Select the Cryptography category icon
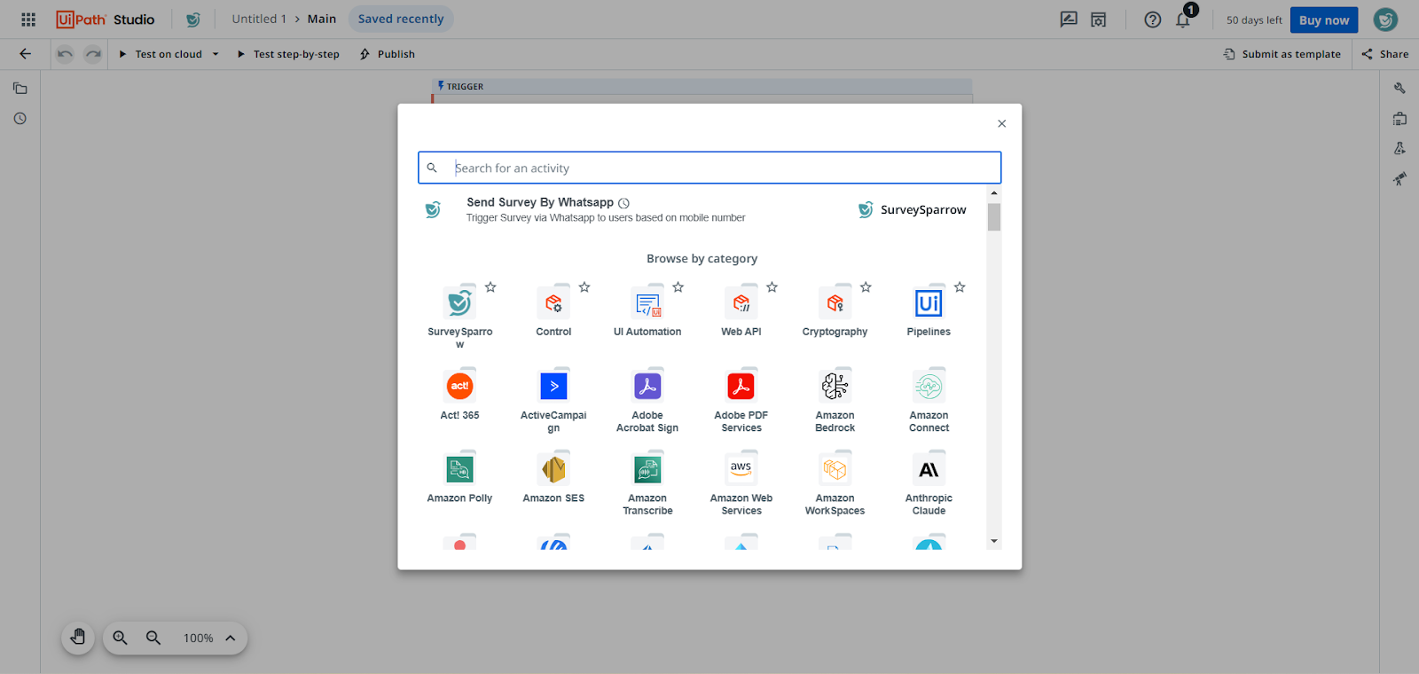 click(835, 304)
